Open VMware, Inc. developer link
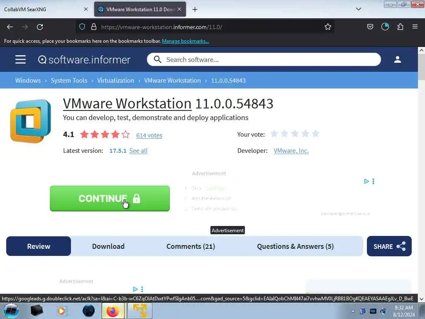This screenshot has height=319, width=425. click(291, 151)
